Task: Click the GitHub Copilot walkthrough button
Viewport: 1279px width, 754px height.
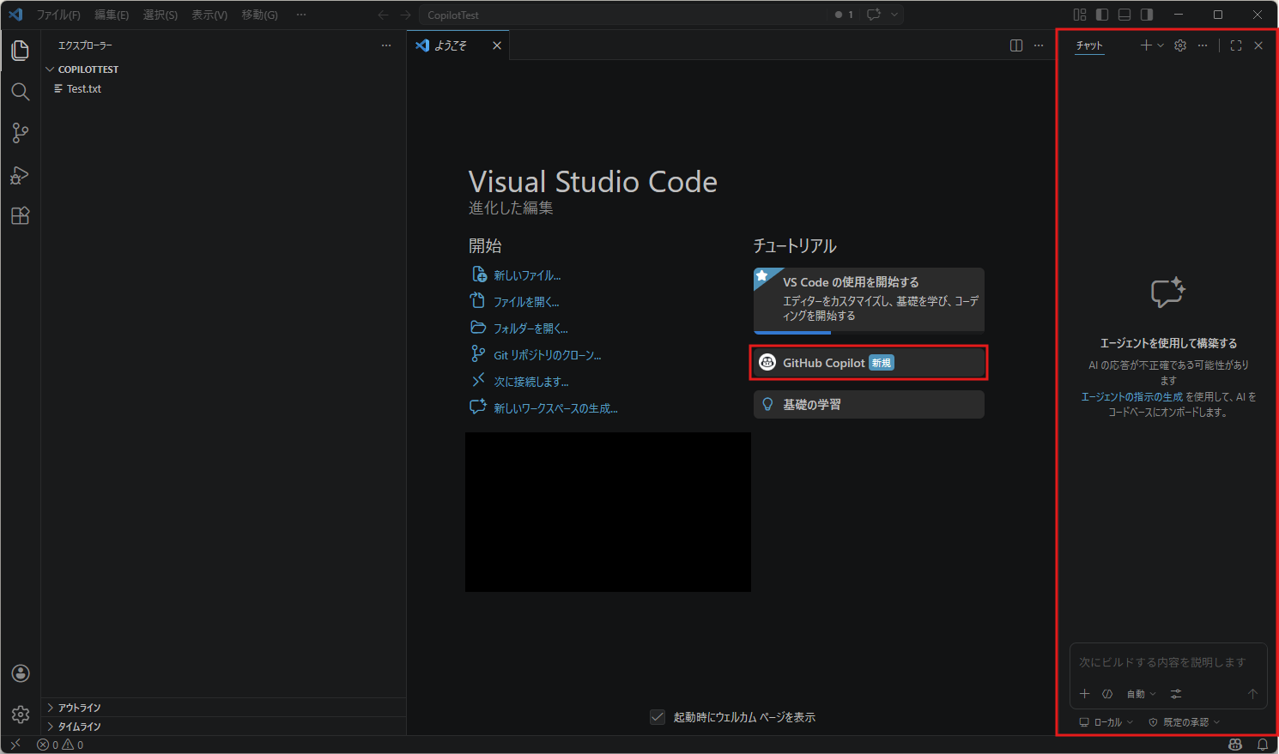Action: [869, 363]
